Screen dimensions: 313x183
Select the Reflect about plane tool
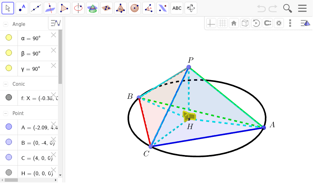[163, 8]
